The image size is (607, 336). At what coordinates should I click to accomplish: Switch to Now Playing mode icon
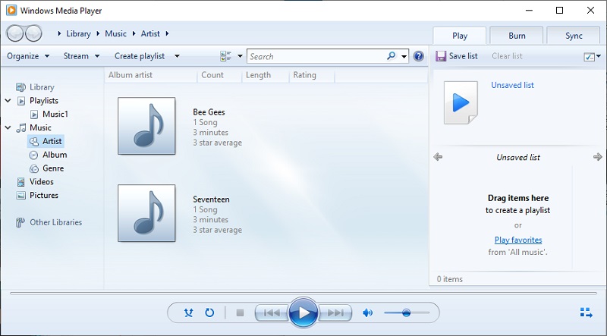pyautogui.click(x=587, y=312)
